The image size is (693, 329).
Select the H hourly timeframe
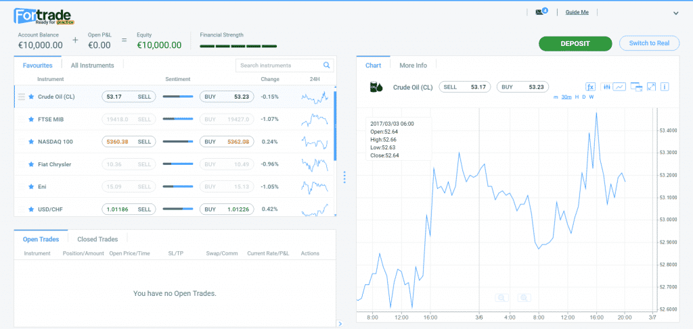point(577,97)
